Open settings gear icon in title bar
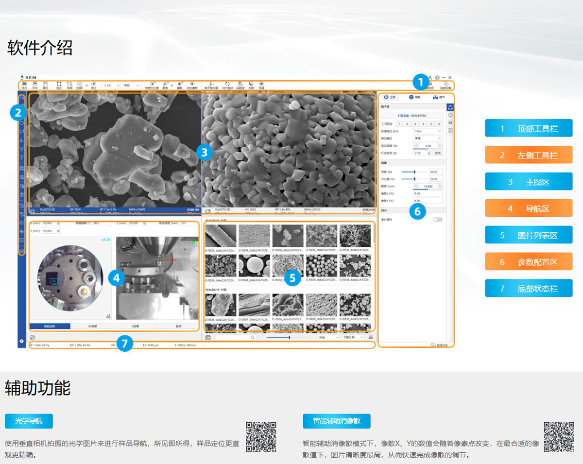The width and height of the screenshot is (583, 464). click(x=437, y=78)
